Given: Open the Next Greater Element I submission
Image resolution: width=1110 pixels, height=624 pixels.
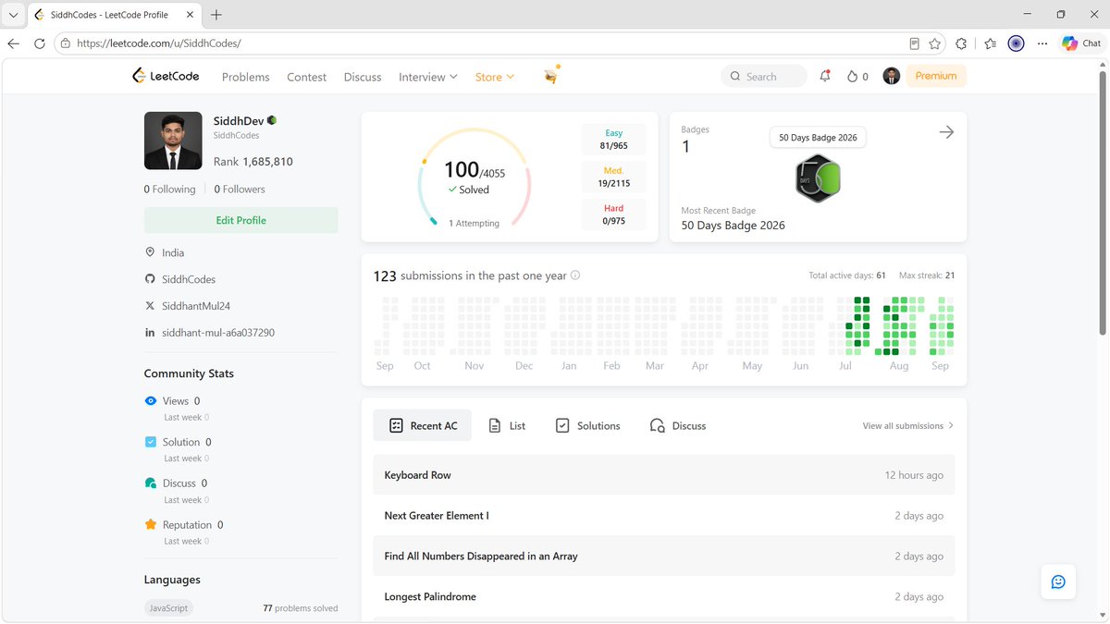Looking at the screenshot, I should 664,516.
